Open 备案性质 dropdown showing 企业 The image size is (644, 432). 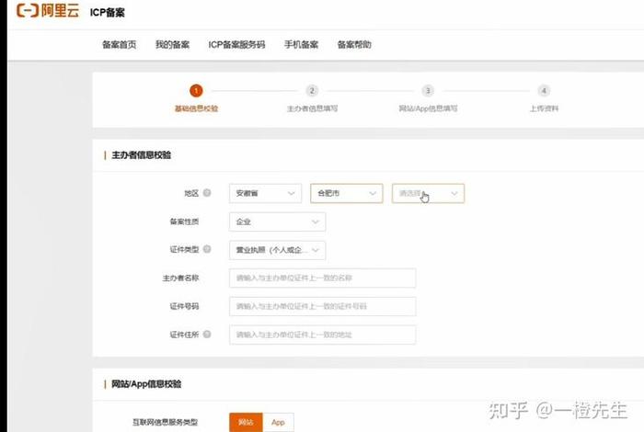[x=277, y=222]
